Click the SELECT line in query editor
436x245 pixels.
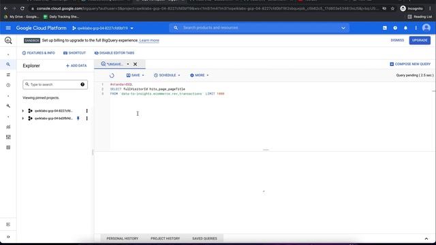[148, 89]
